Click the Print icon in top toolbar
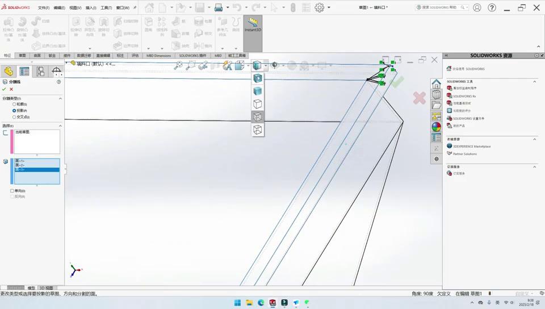 tap(218, 8)
